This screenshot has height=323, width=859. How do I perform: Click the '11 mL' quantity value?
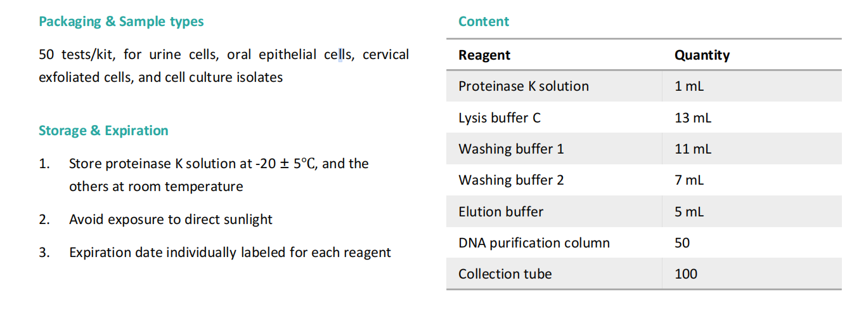[x=693, y=149]
